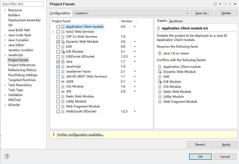The width and height of the screenshot is (239, 164).
Task: Click the info icon beside Further configuration
Action: point(53,134)
